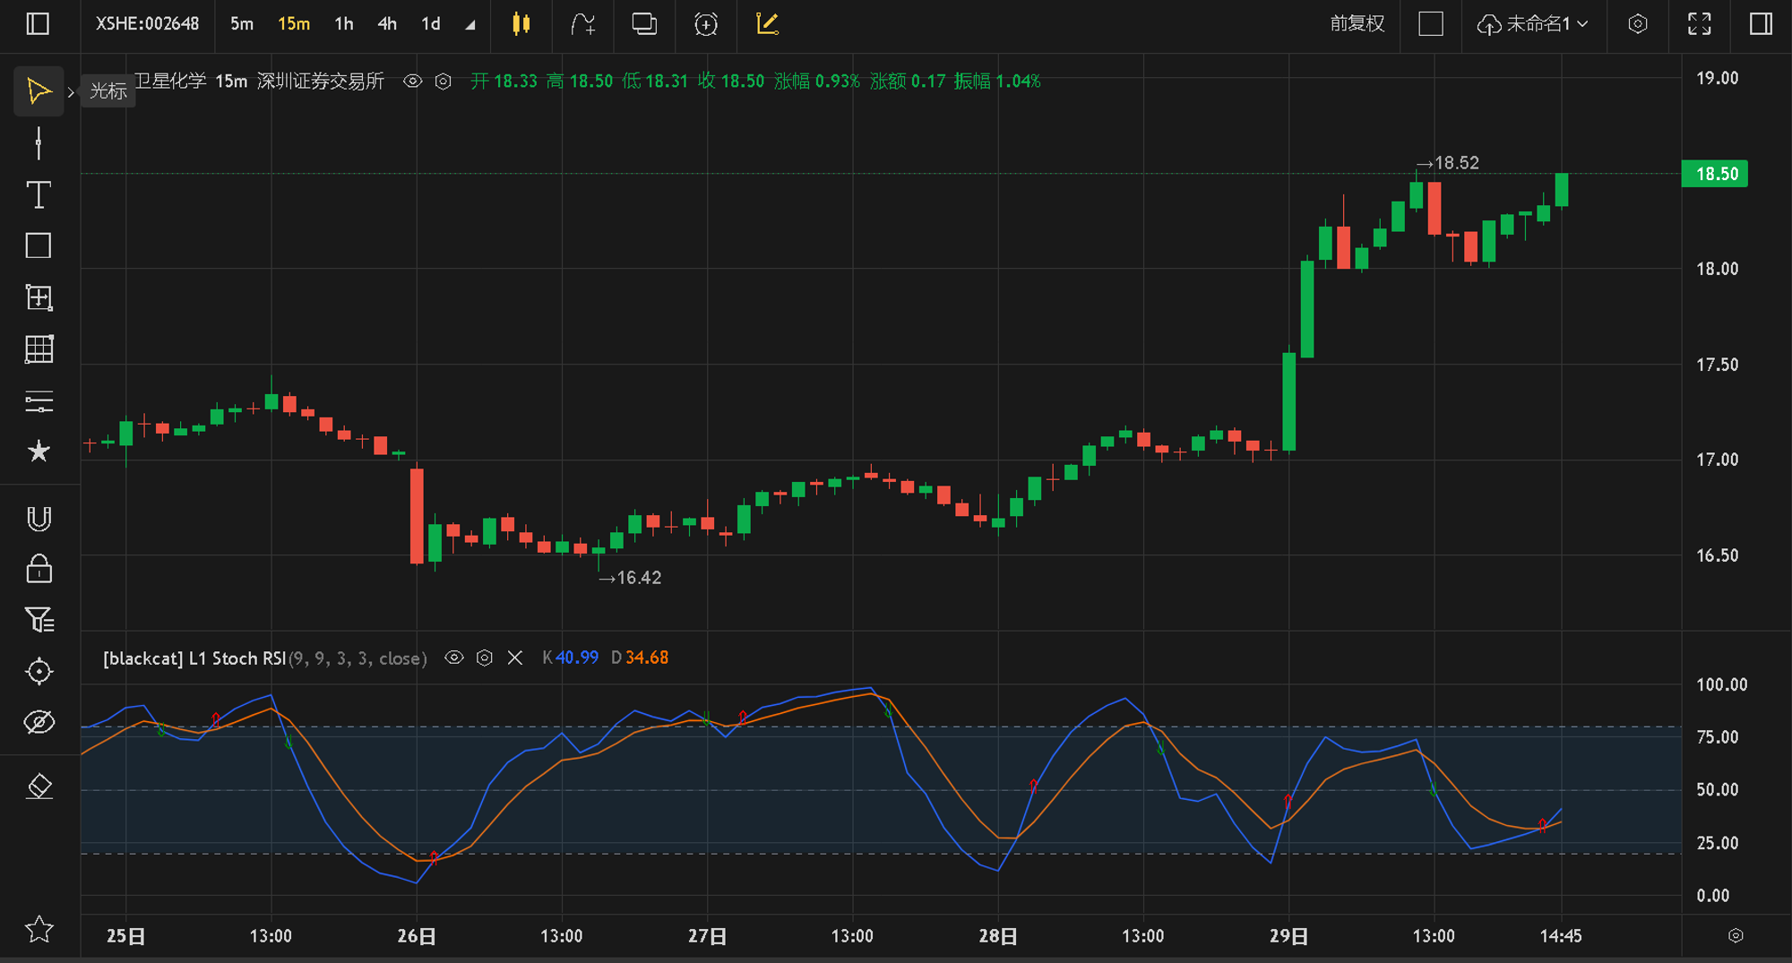Select the measure zoom box tool
This screenshot has height=963, width=1792.
pos(39,297)
